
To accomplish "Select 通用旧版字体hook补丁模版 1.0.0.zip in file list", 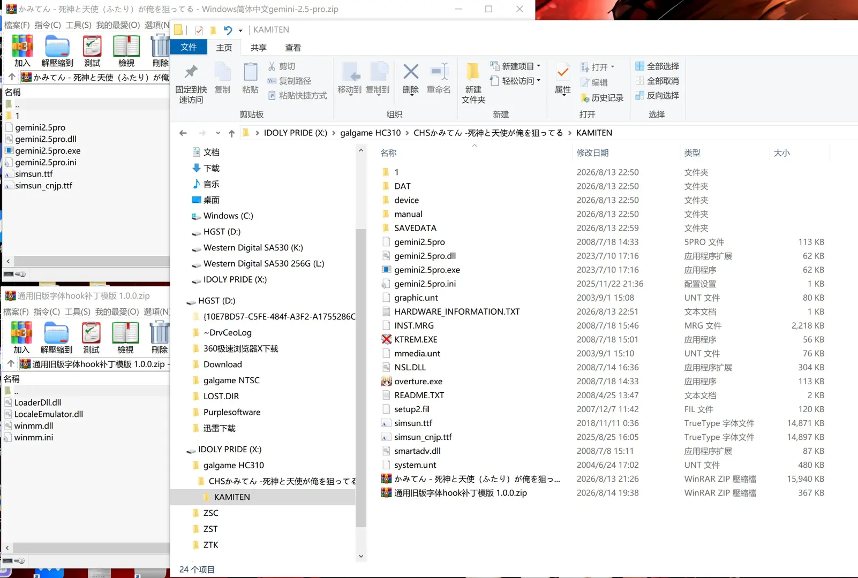I will click(460, 493).
